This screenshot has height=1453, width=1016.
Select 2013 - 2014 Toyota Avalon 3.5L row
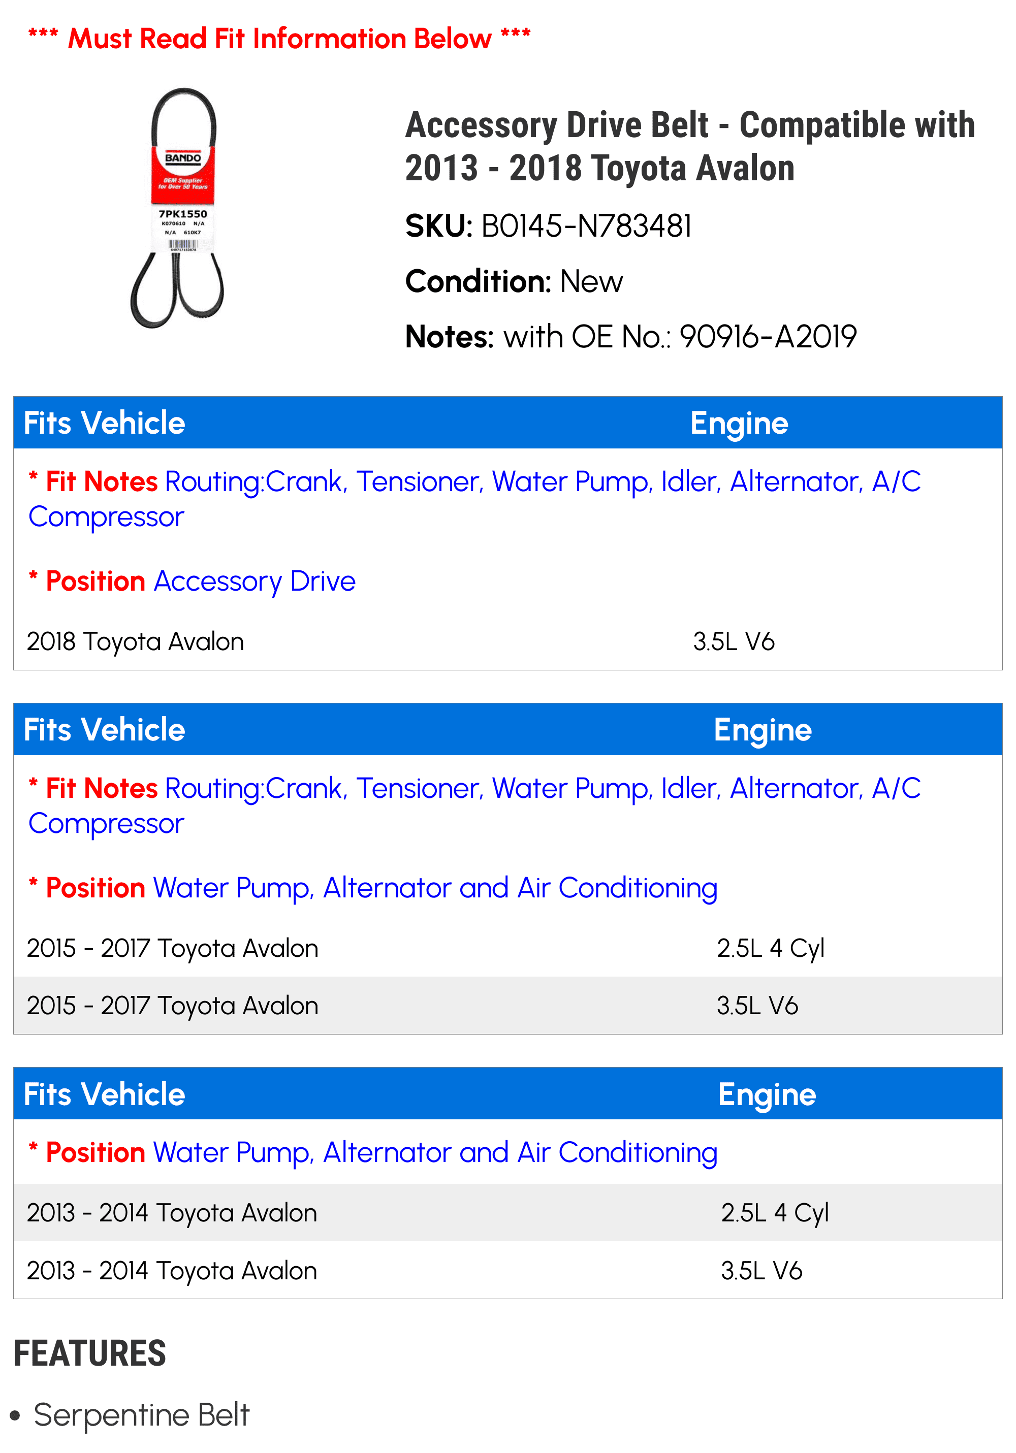point(507,1270)
